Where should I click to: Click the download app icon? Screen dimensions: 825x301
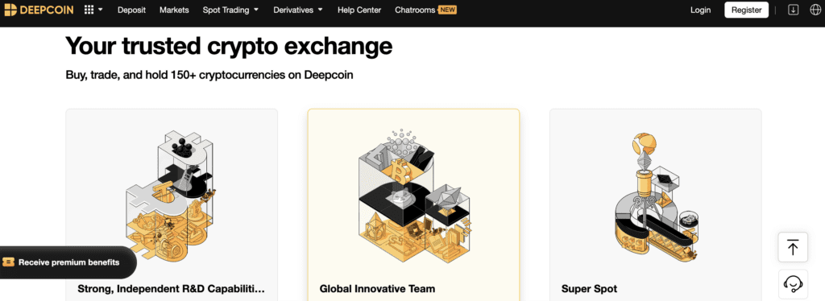point(793,10)
